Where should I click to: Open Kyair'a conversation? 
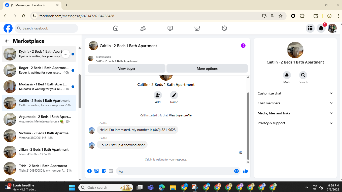pyautogui.click(x=39, y=54)
